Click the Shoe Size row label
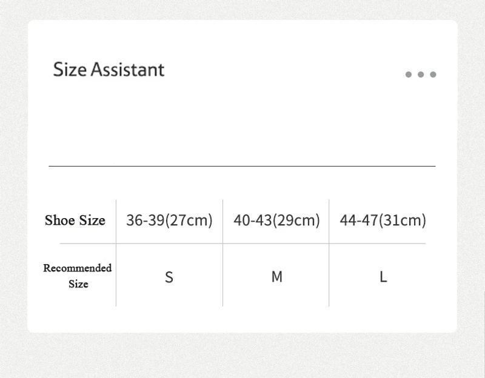Image resolution: width=485 pixels, height=378 pixels. coord(75,220)
